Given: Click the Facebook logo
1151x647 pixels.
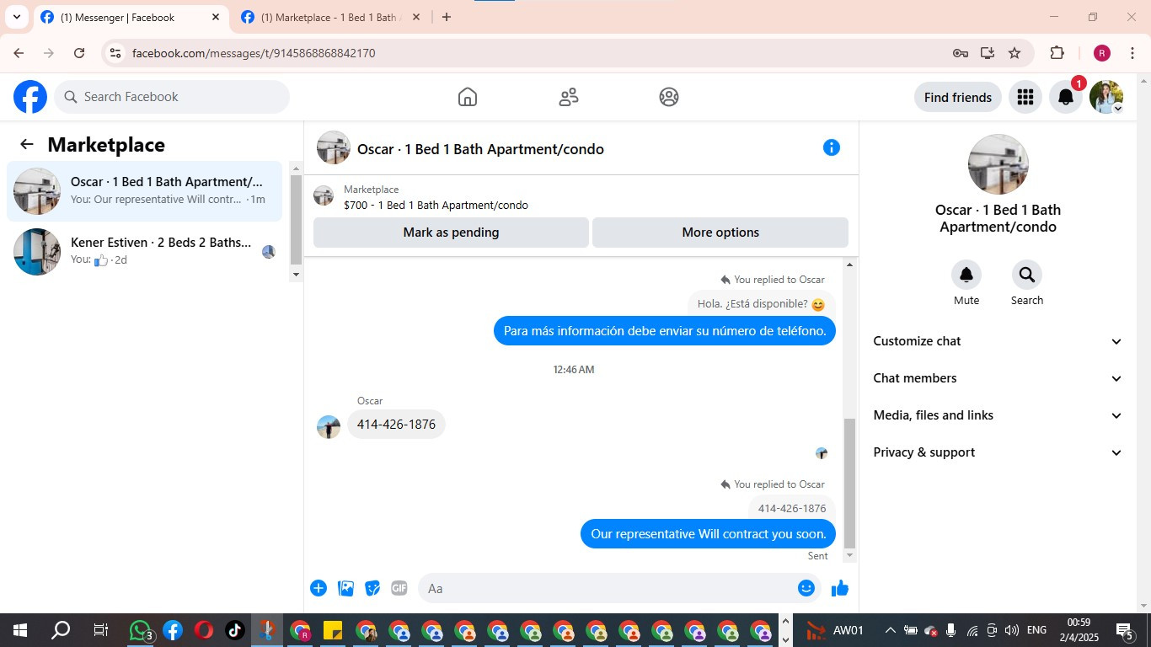Looking at the screenshot, I should 30,97.
